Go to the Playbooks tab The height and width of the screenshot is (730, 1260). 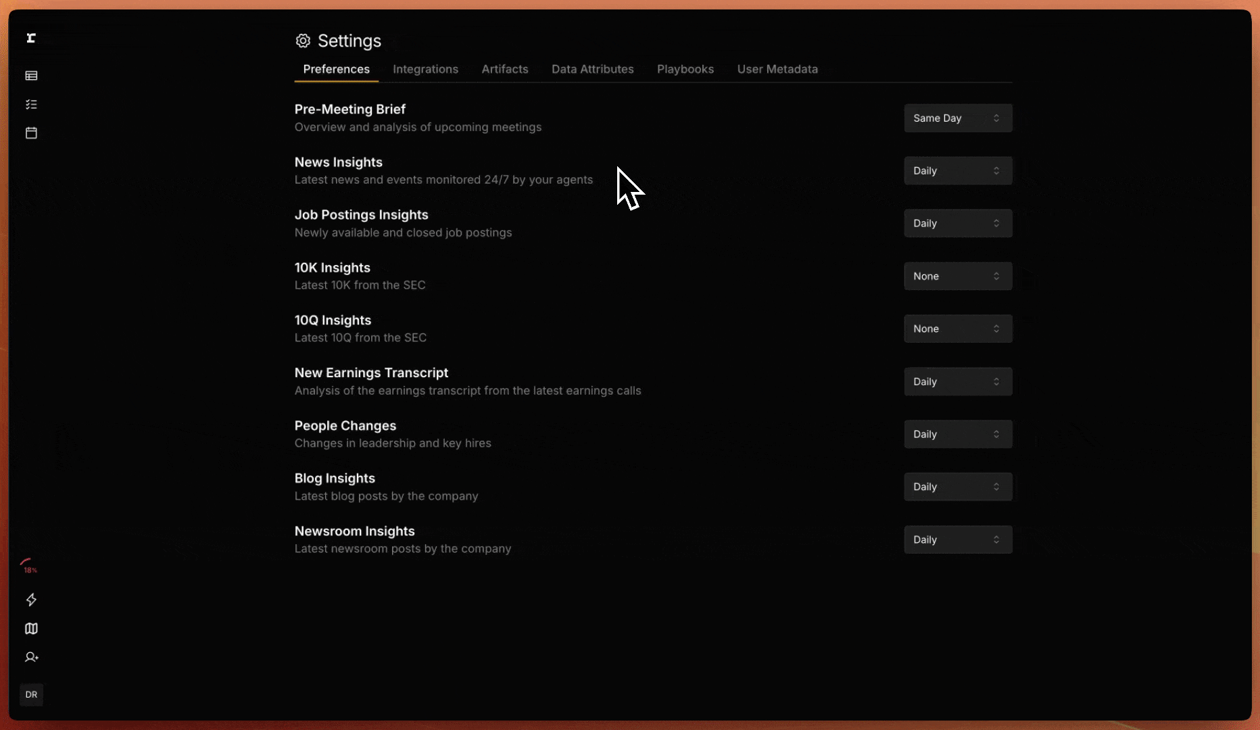pos(685,70)
